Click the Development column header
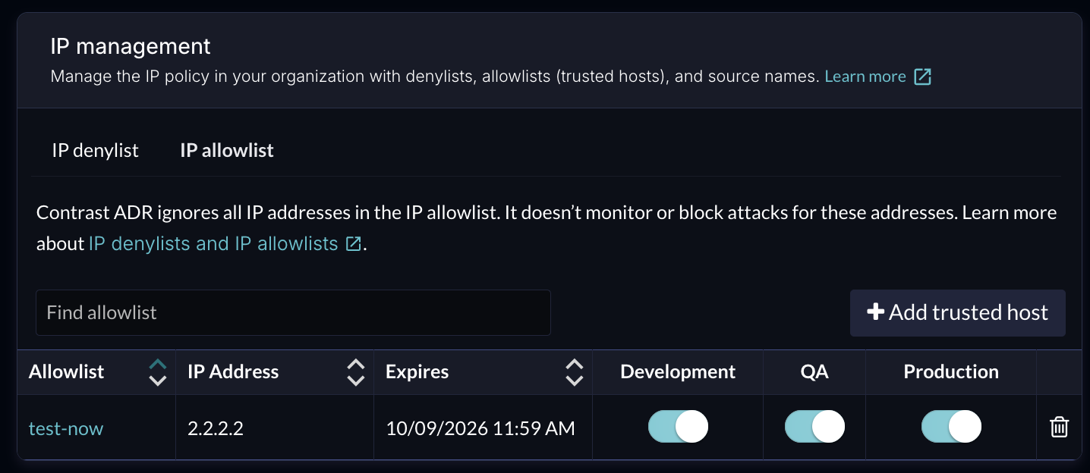Screen dimensions: 1090x473 point(678,372)
